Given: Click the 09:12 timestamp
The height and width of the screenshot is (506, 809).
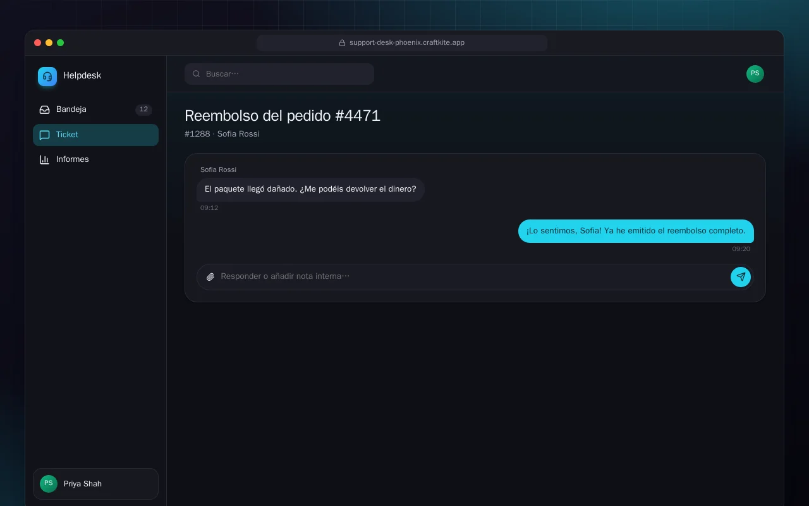Looking at the screenshot, I should click(x=209, y=208).
